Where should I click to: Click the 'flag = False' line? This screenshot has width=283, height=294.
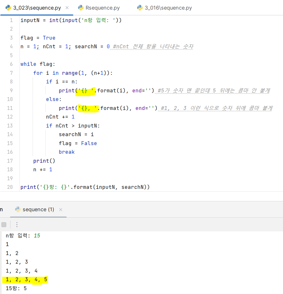pyautogui.click(x=78, y=143)
